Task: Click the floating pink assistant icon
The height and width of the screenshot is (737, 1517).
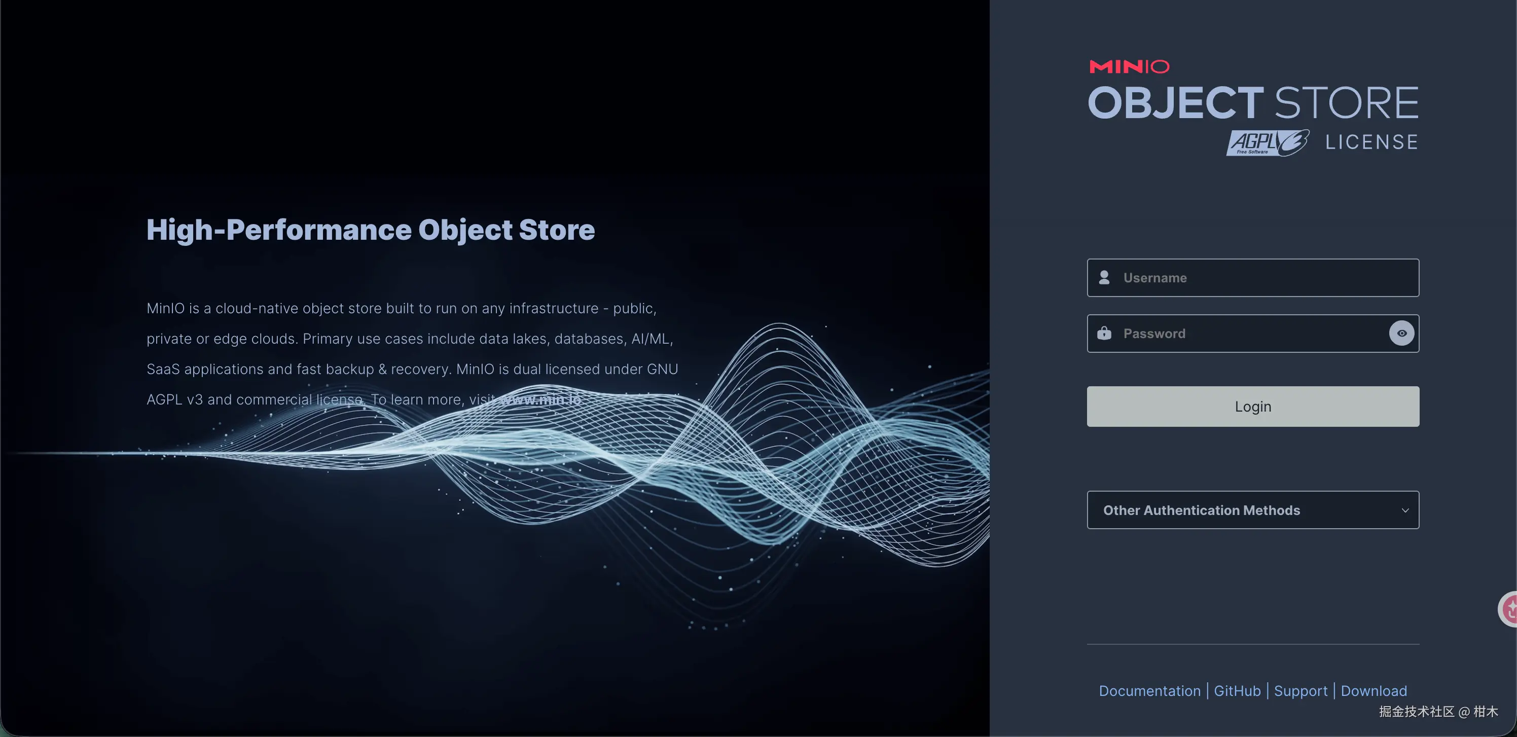Action: (1509, 609)
